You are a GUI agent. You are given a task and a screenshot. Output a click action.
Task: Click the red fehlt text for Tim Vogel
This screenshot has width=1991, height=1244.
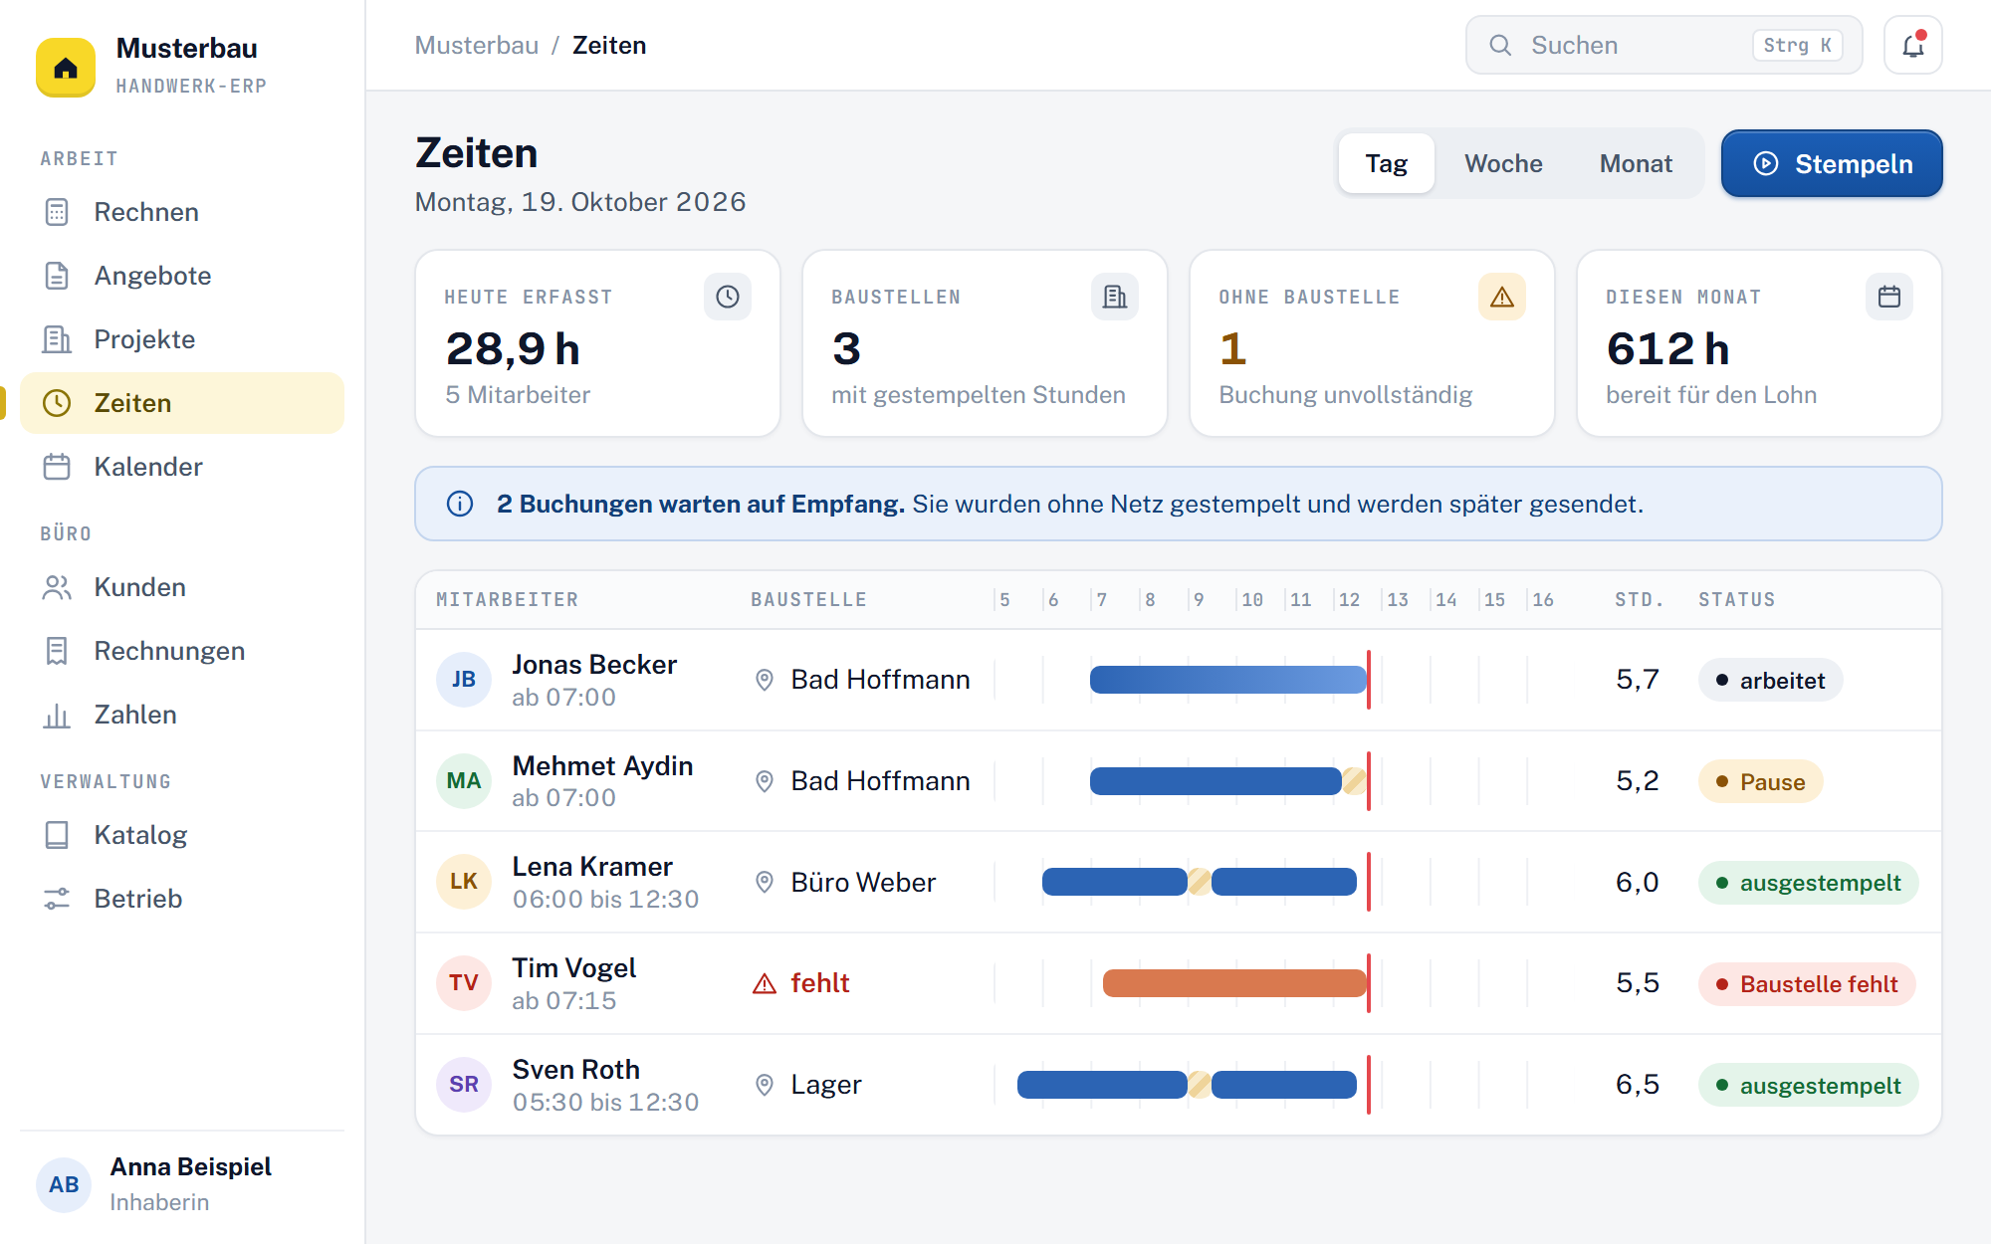point(819,983)
